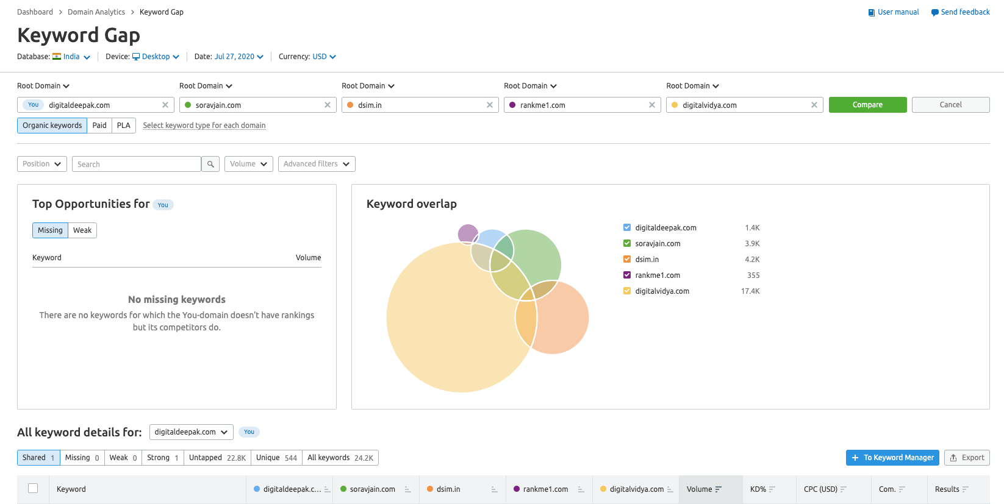Show Missing opportunities
Screen dimensions: 1004x504
50,230
